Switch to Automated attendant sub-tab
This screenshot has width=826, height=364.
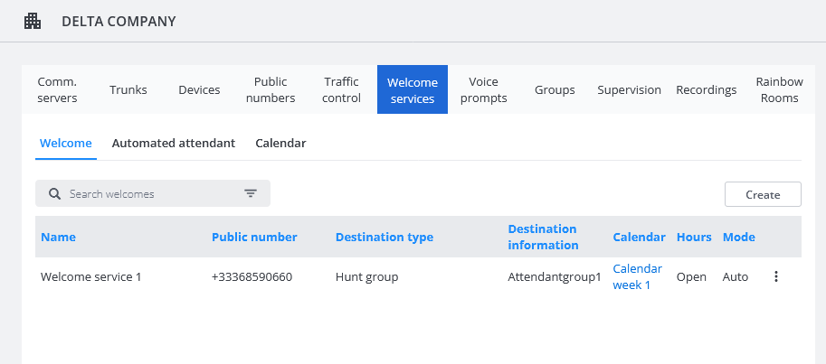tap(174, 143)
